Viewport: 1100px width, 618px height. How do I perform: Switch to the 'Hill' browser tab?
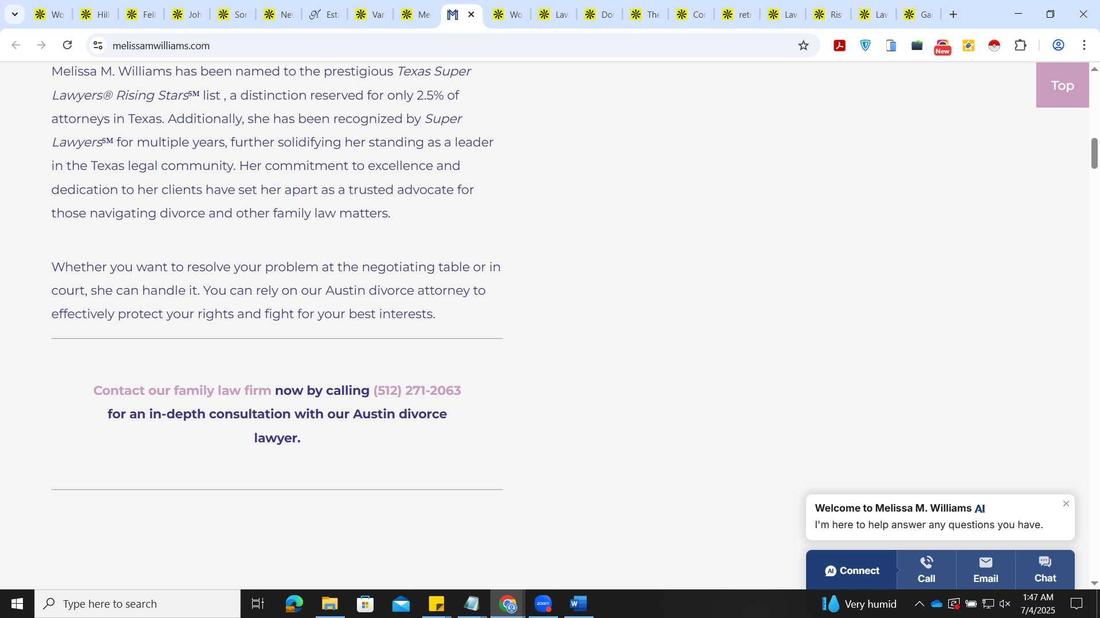pos(95,14)
